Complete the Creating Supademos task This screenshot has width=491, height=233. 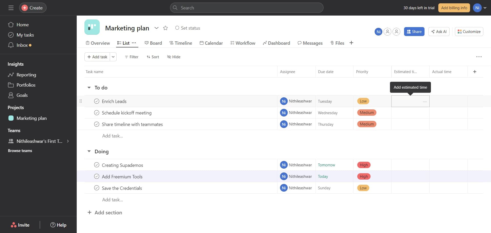click(x=97, y=165)
